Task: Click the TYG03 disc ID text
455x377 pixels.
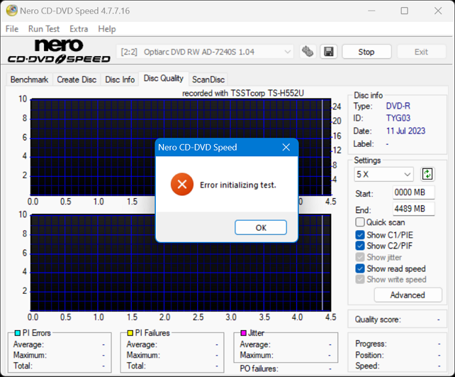Action: pos(398,118)
